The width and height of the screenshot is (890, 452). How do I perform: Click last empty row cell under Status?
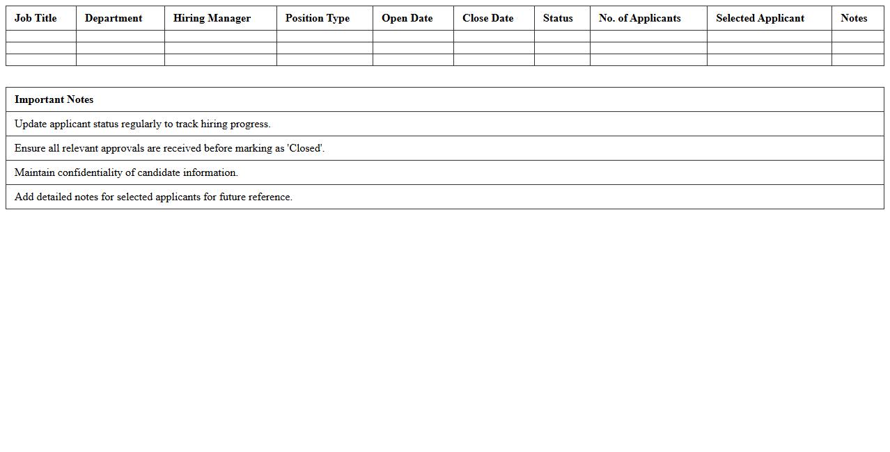[x=562, y=60]
